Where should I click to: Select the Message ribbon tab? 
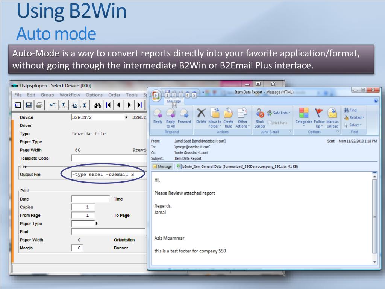click(x=174, y=101)
